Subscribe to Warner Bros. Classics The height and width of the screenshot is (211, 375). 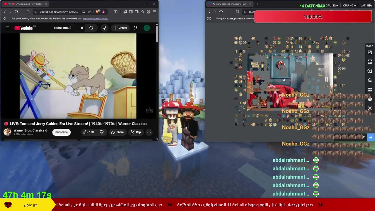point(62,132)
